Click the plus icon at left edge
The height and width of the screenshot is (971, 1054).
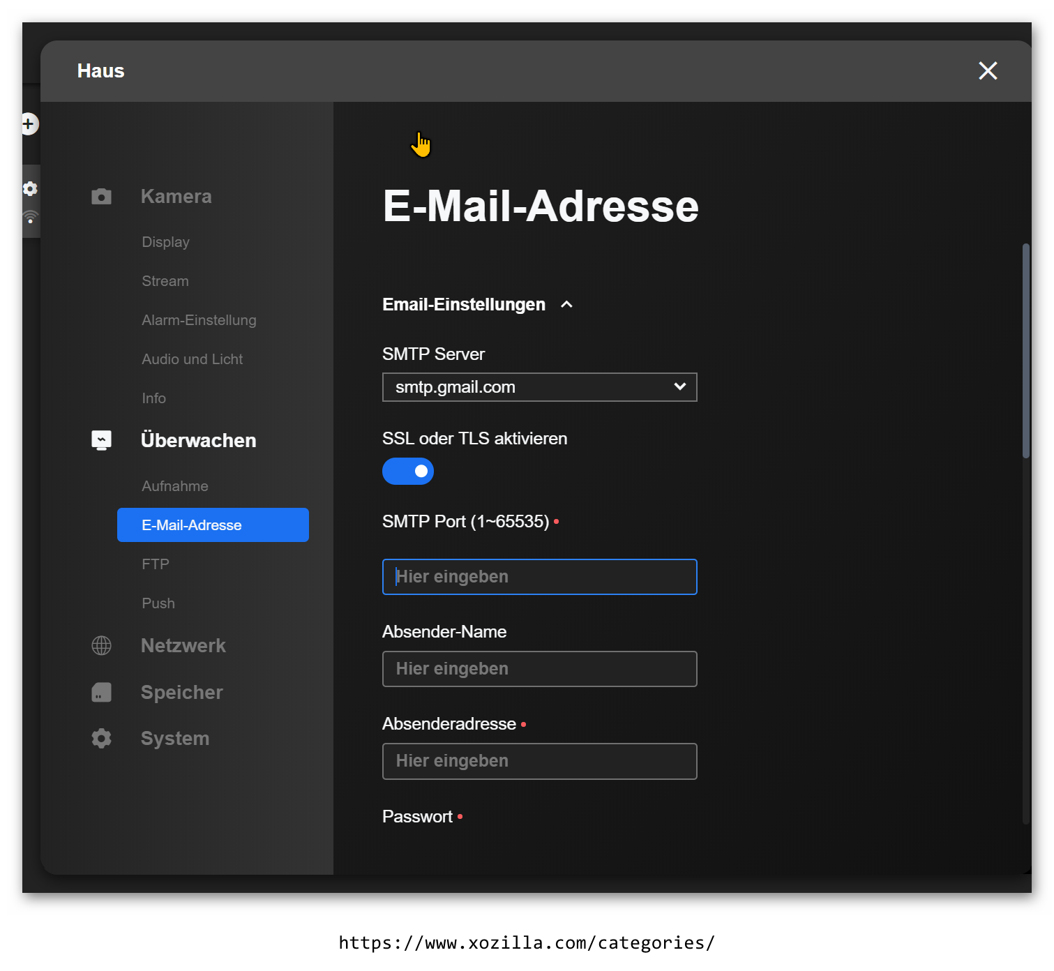(29, 124)
